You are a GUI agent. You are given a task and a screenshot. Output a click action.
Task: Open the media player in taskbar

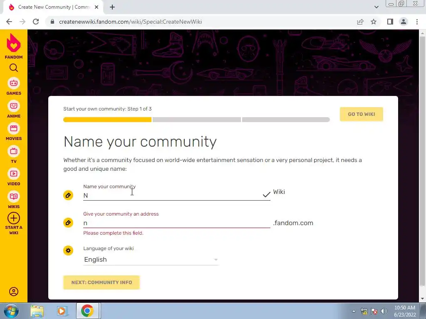(62, 311)
